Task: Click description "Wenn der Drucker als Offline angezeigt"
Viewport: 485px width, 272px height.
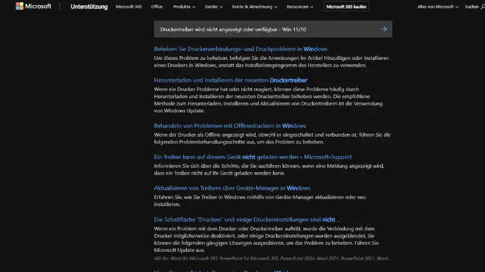Action: [272, 138]
